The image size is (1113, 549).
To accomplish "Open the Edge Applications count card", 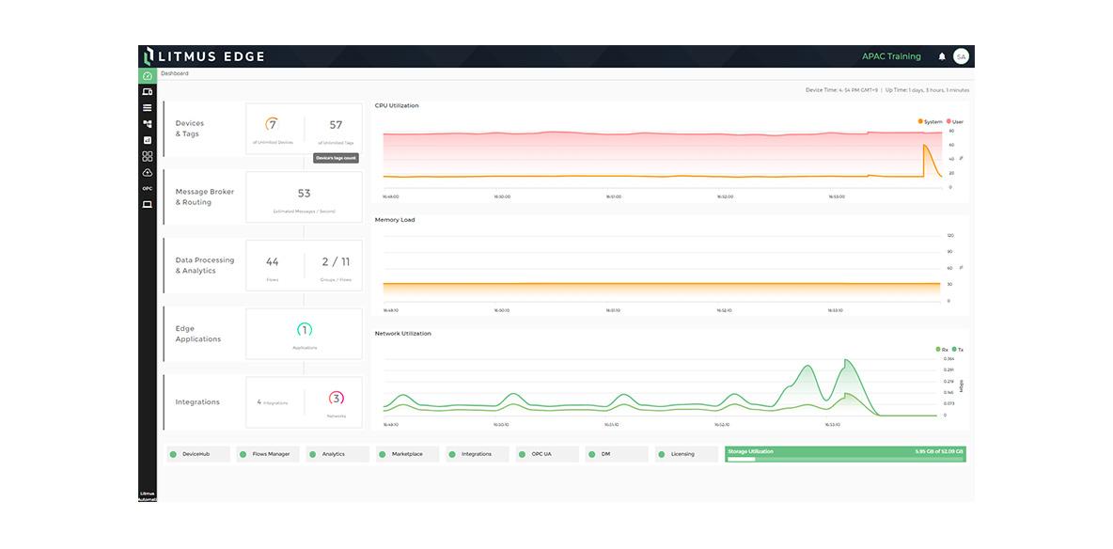I will pos(304,334).
